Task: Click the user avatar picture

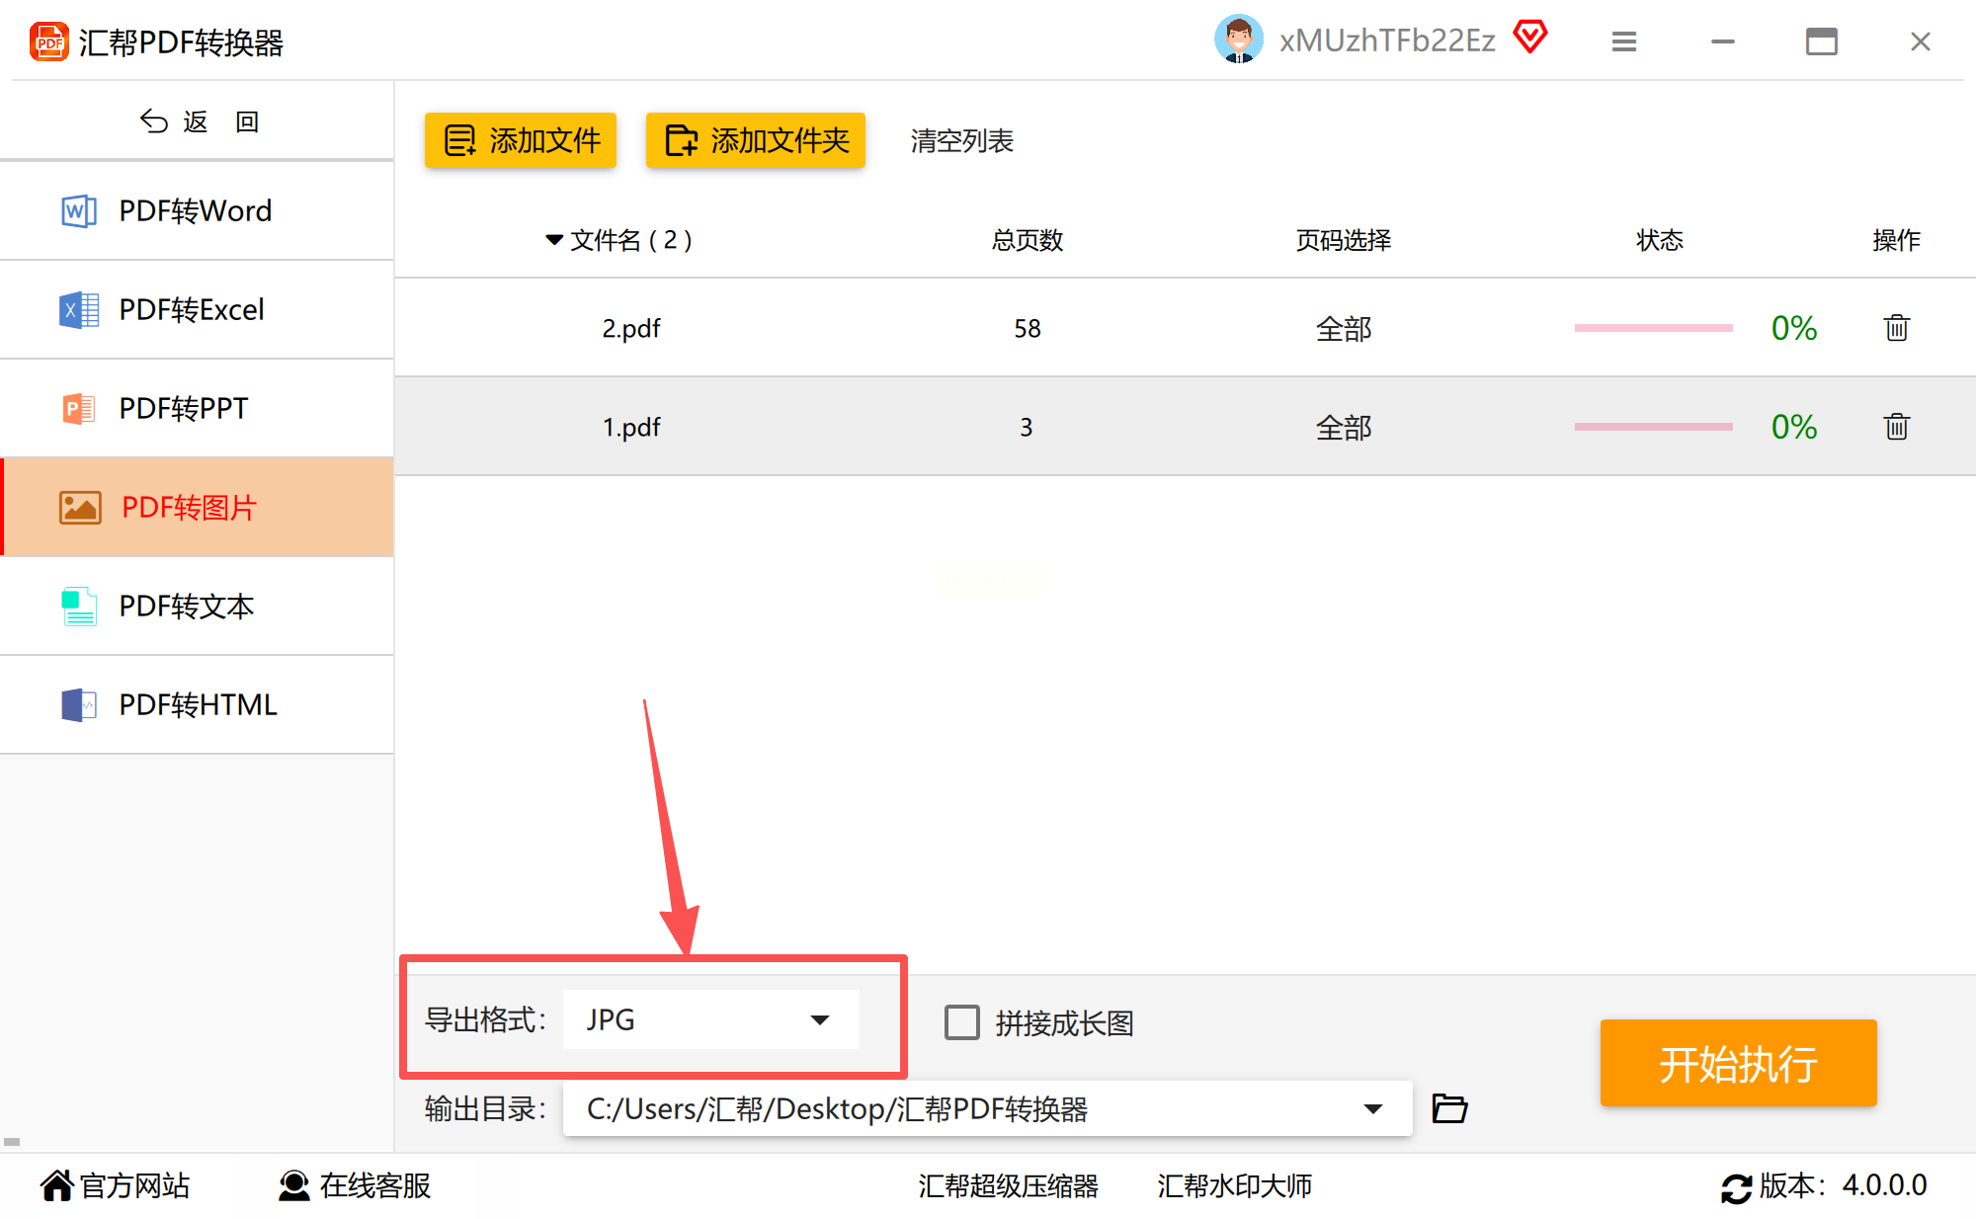Action: point(1238,40)
